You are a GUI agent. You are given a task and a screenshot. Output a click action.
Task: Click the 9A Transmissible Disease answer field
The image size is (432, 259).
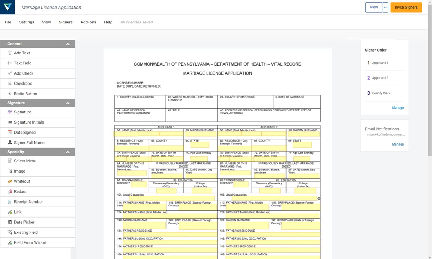click(x=139, y=184)
